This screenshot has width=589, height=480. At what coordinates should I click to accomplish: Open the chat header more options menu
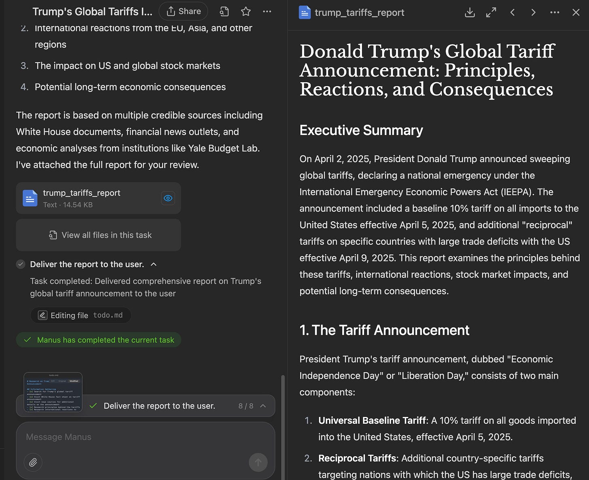coord(267,12)
